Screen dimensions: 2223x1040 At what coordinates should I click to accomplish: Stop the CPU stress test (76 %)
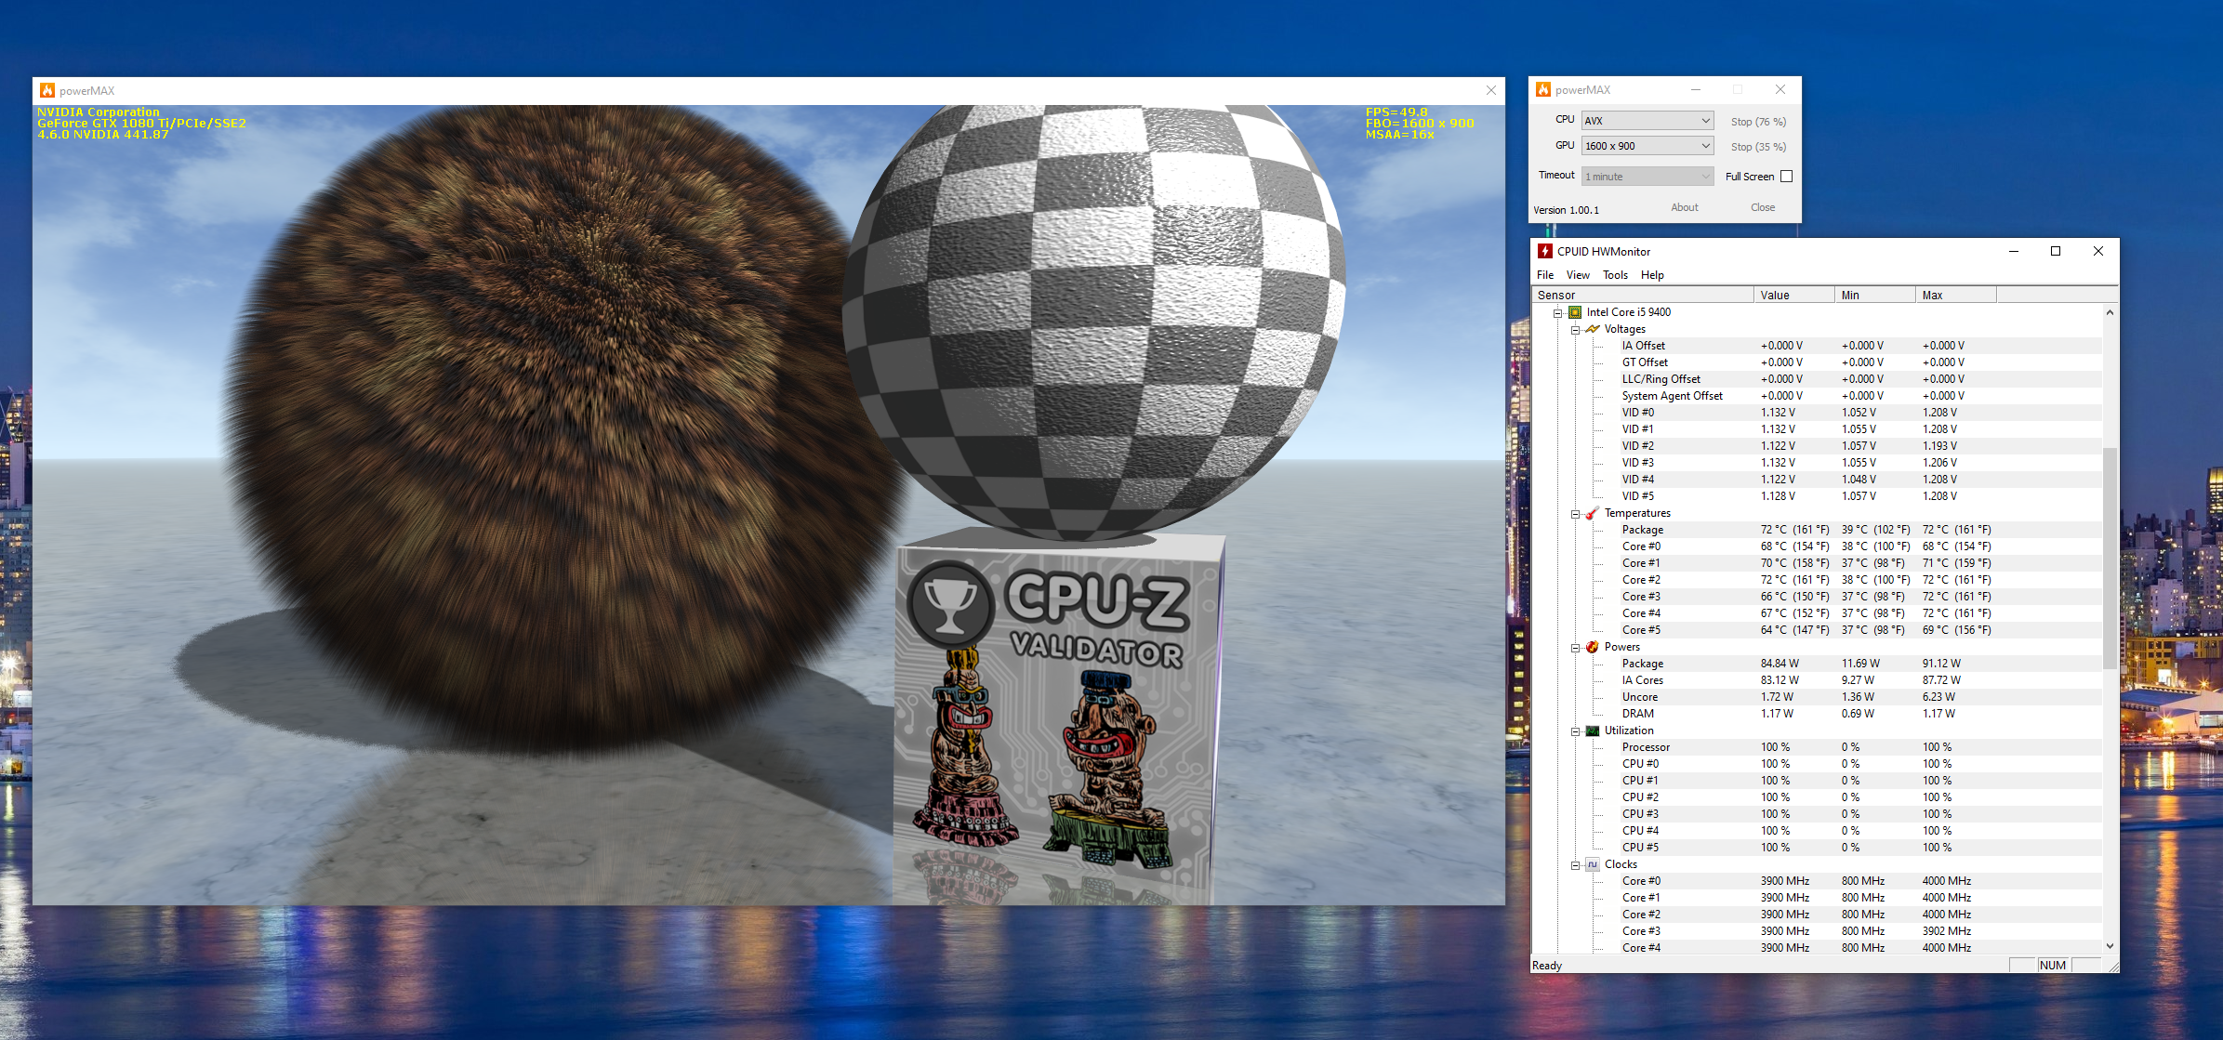pyautogui.click(x=1758, y=122)
